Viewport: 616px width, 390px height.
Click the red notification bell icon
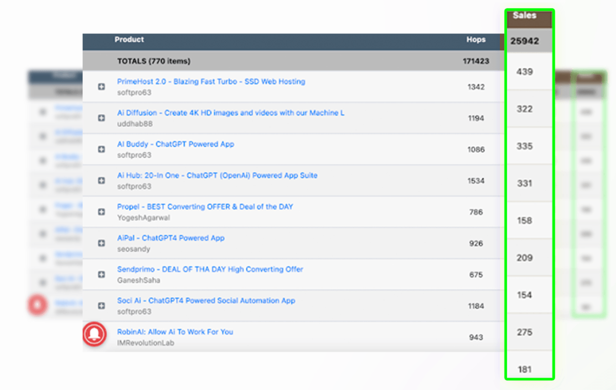pyautogui.click(x=94, y=334)
